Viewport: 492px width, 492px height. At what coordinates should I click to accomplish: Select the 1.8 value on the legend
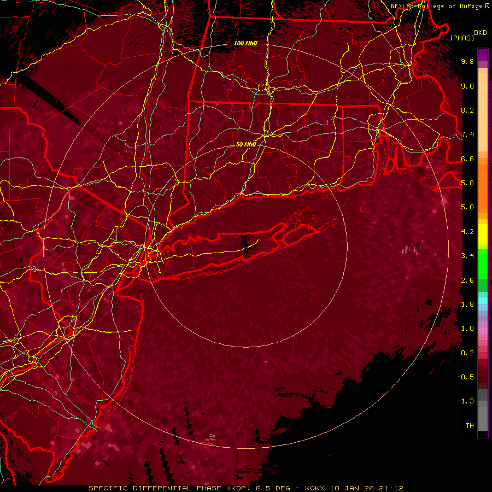click(467, 304)
